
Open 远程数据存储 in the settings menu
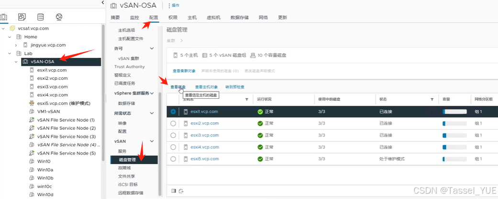pyautogui.click(x=131, y=193)
